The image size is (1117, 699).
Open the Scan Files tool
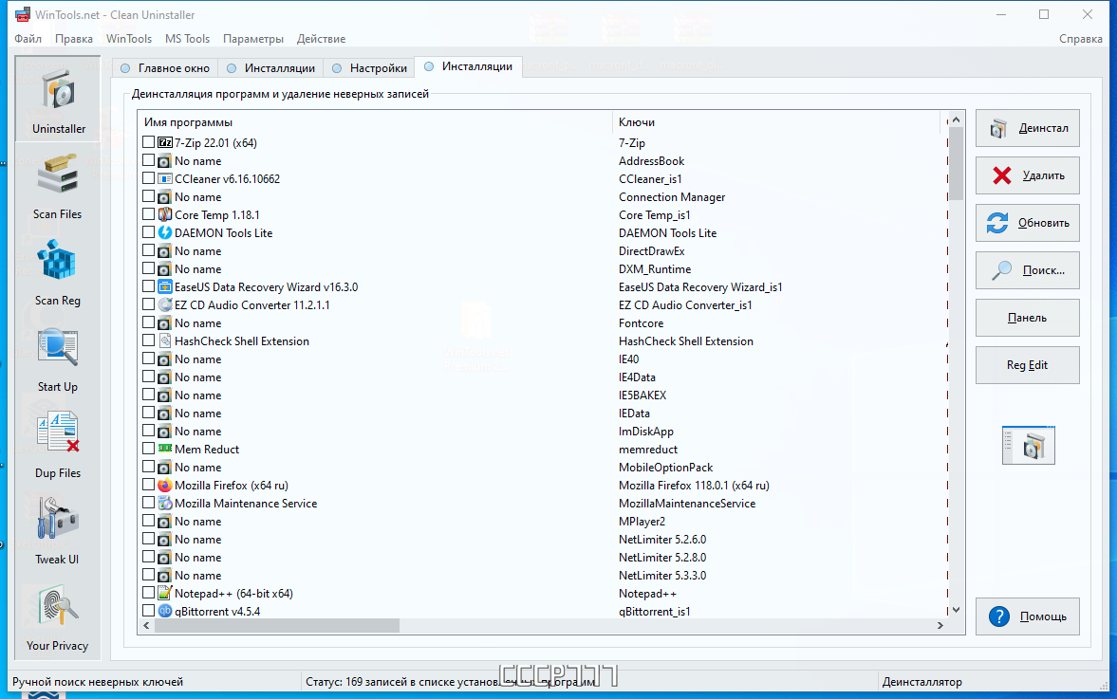pos(58,185)
